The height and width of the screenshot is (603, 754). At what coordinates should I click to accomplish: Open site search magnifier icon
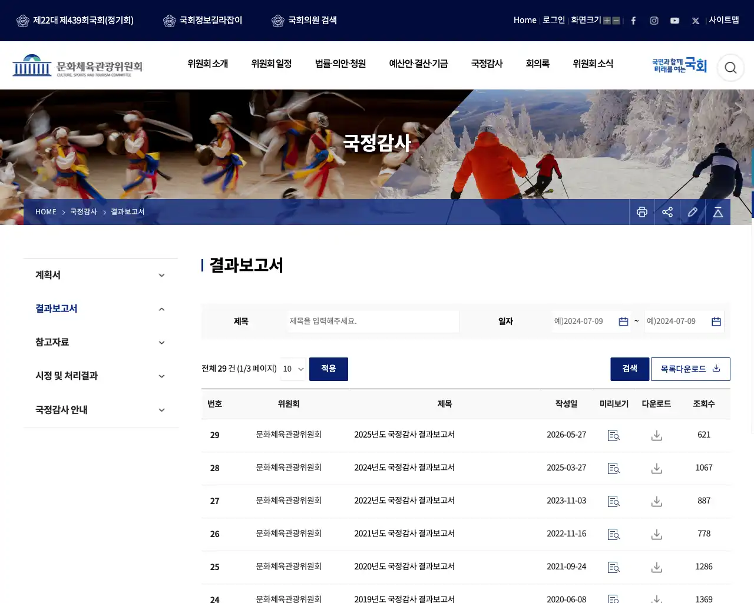tap(730, 68)
